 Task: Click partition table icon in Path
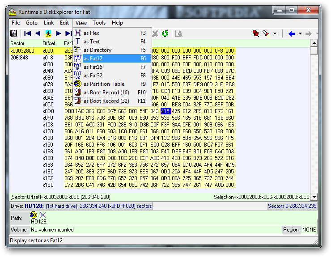pos(34,215)
